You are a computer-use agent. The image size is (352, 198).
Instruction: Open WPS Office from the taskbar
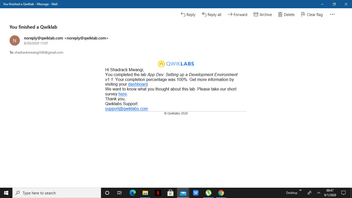(196, 193)
